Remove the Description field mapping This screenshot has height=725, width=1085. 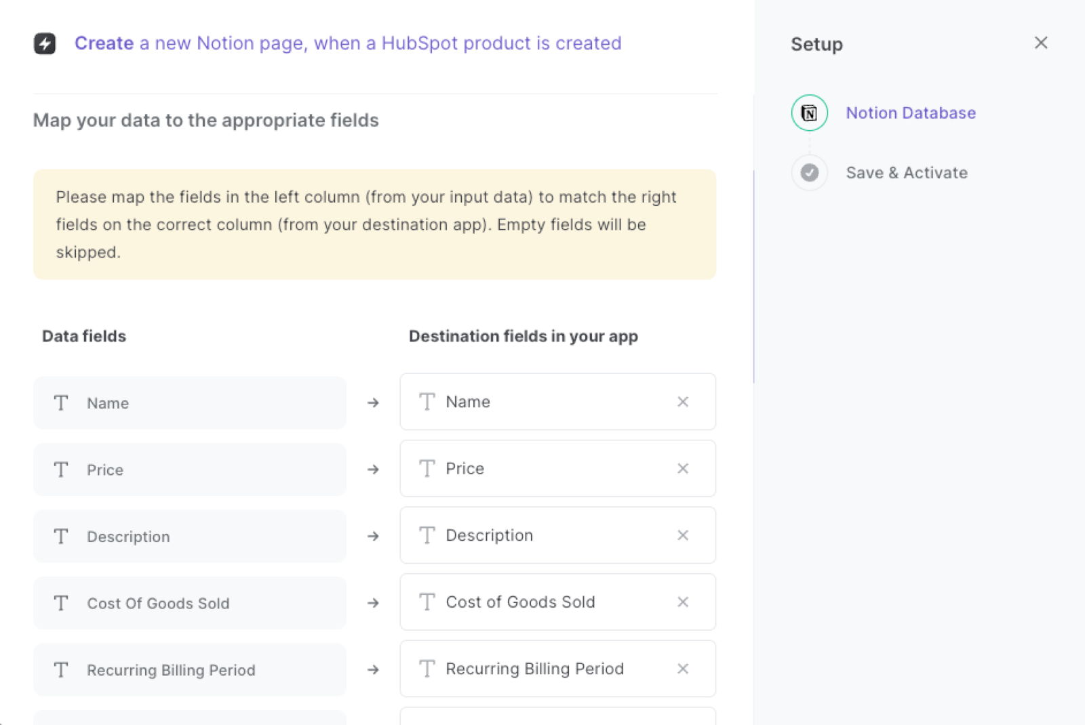point(683,535)
